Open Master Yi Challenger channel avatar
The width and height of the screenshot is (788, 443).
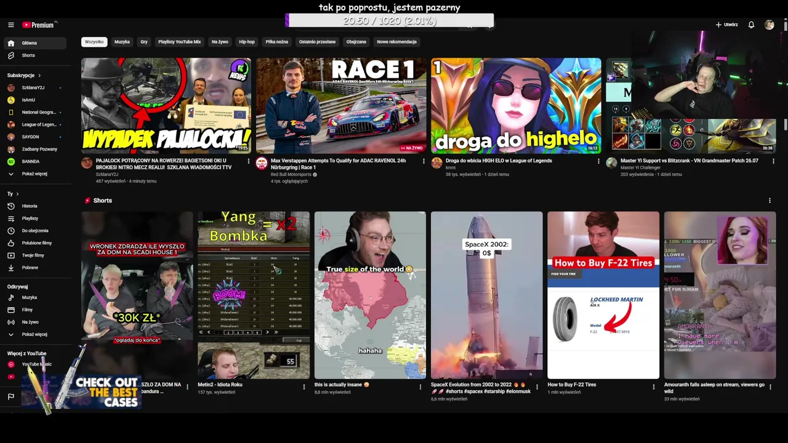pos(611,163)
